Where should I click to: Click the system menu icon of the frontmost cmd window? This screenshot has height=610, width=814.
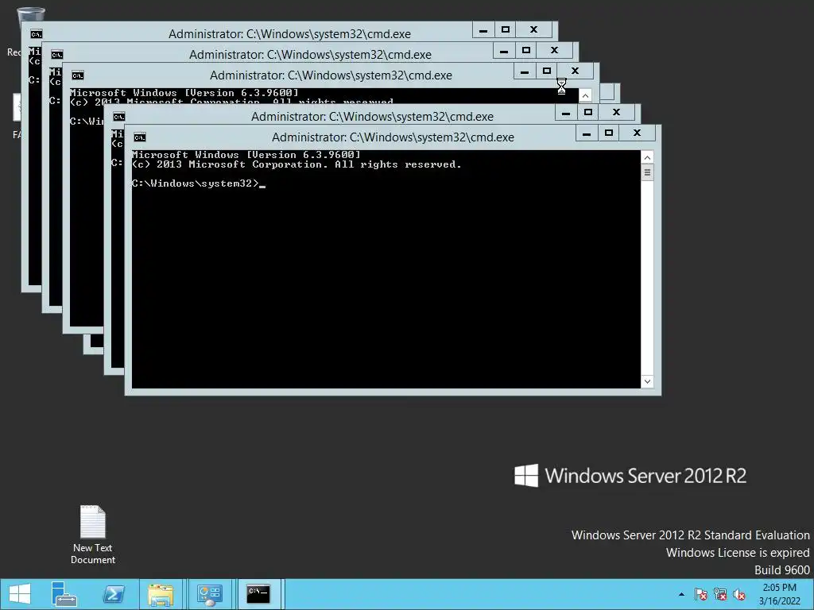click(x=140, y=137)
